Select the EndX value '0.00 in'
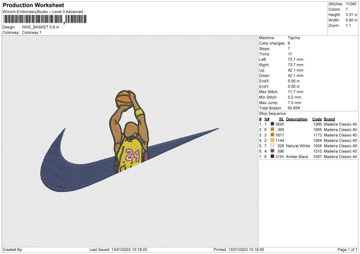Image resolution: width=360 pixels, height=254 pixels. [x=293, y=81]
